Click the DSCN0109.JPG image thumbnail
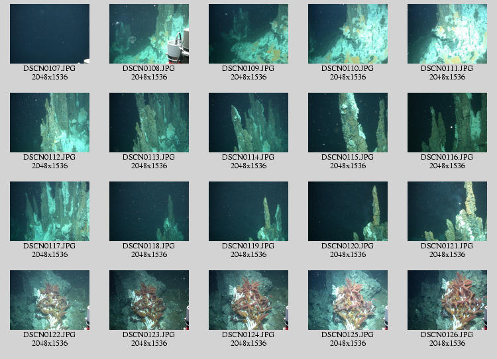The height and width of the screenshot is (359, 497). pos(248,34)
